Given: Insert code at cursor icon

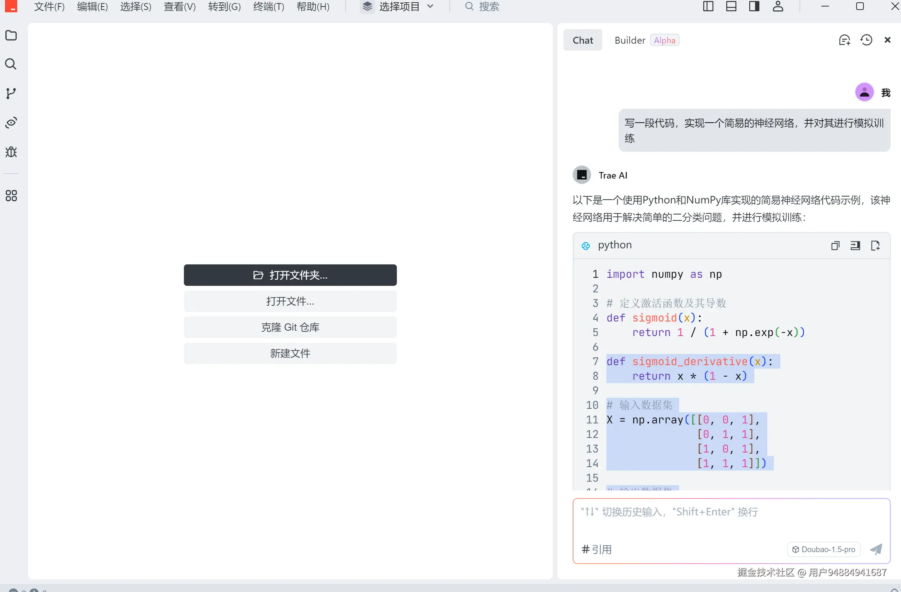Looking at the screenshot, I should (855, 246).
